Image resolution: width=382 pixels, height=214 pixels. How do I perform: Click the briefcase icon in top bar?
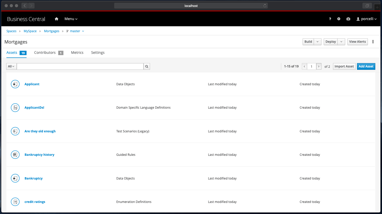coord(348,19)
